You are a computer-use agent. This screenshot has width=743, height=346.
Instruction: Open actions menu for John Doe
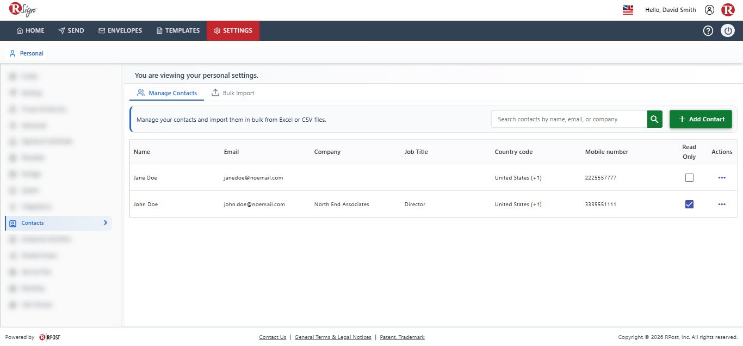(722, 205)
